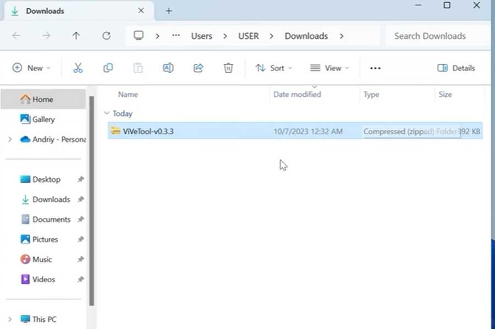Delete the file using trash icon
495x329 pixels.
pyautogui.click(x=228, y=68)
